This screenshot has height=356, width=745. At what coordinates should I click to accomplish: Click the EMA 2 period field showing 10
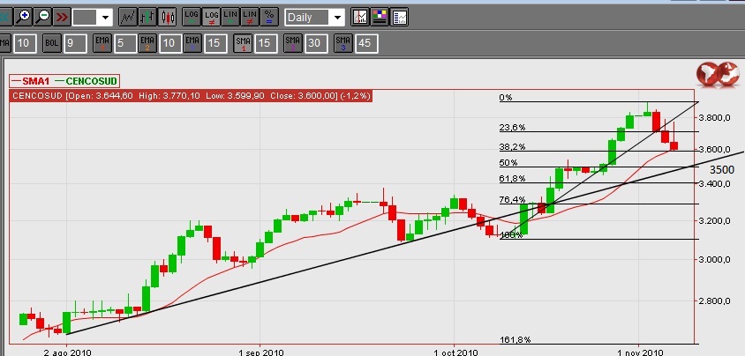click(169, 43)
